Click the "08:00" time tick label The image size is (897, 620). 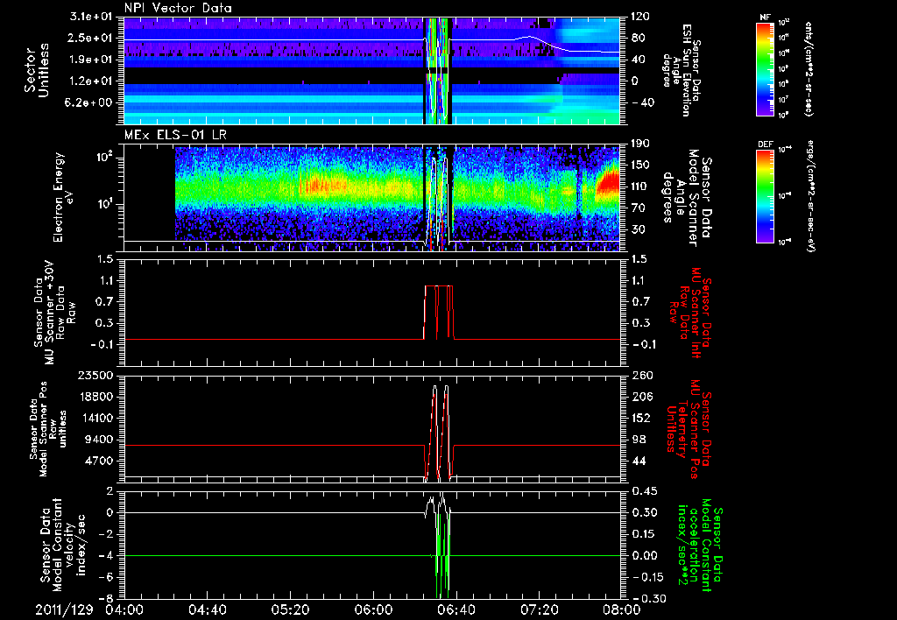(x=622, y=609)
